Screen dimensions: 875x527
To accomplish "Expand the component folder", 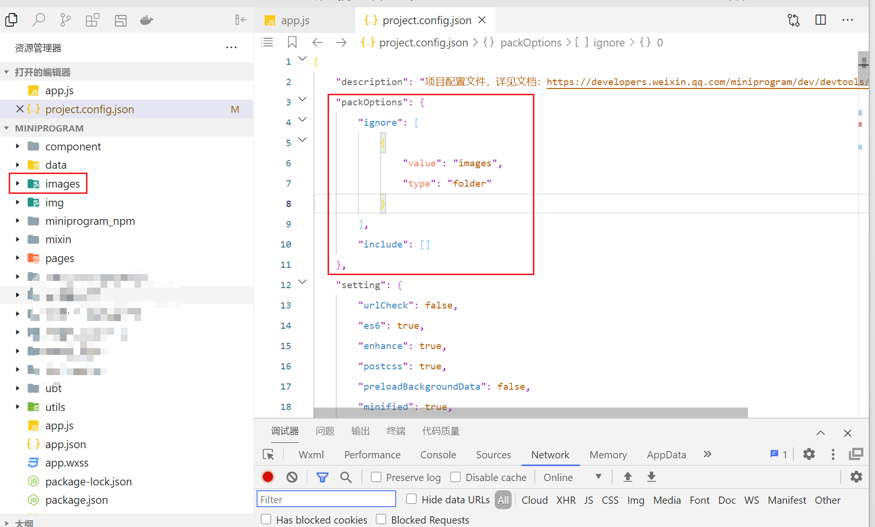I will 17,146.
